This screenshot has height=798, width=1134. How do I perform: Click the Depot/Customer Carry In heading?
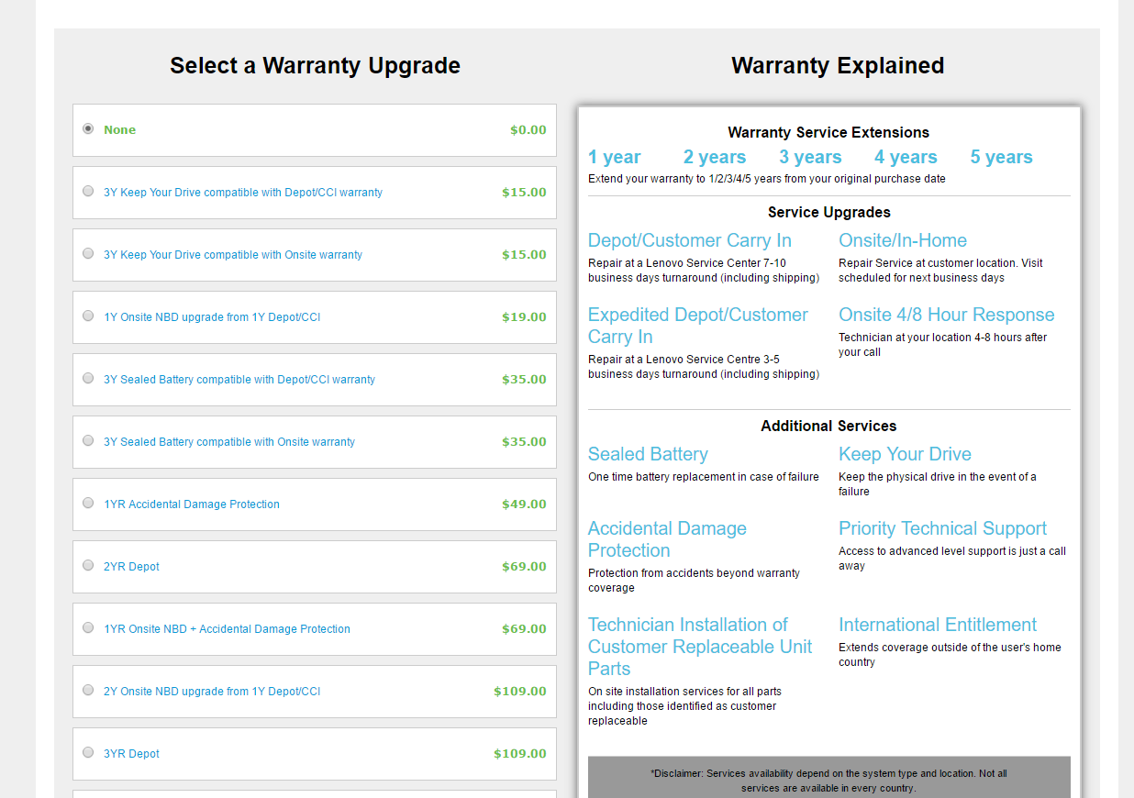[690, 240]
